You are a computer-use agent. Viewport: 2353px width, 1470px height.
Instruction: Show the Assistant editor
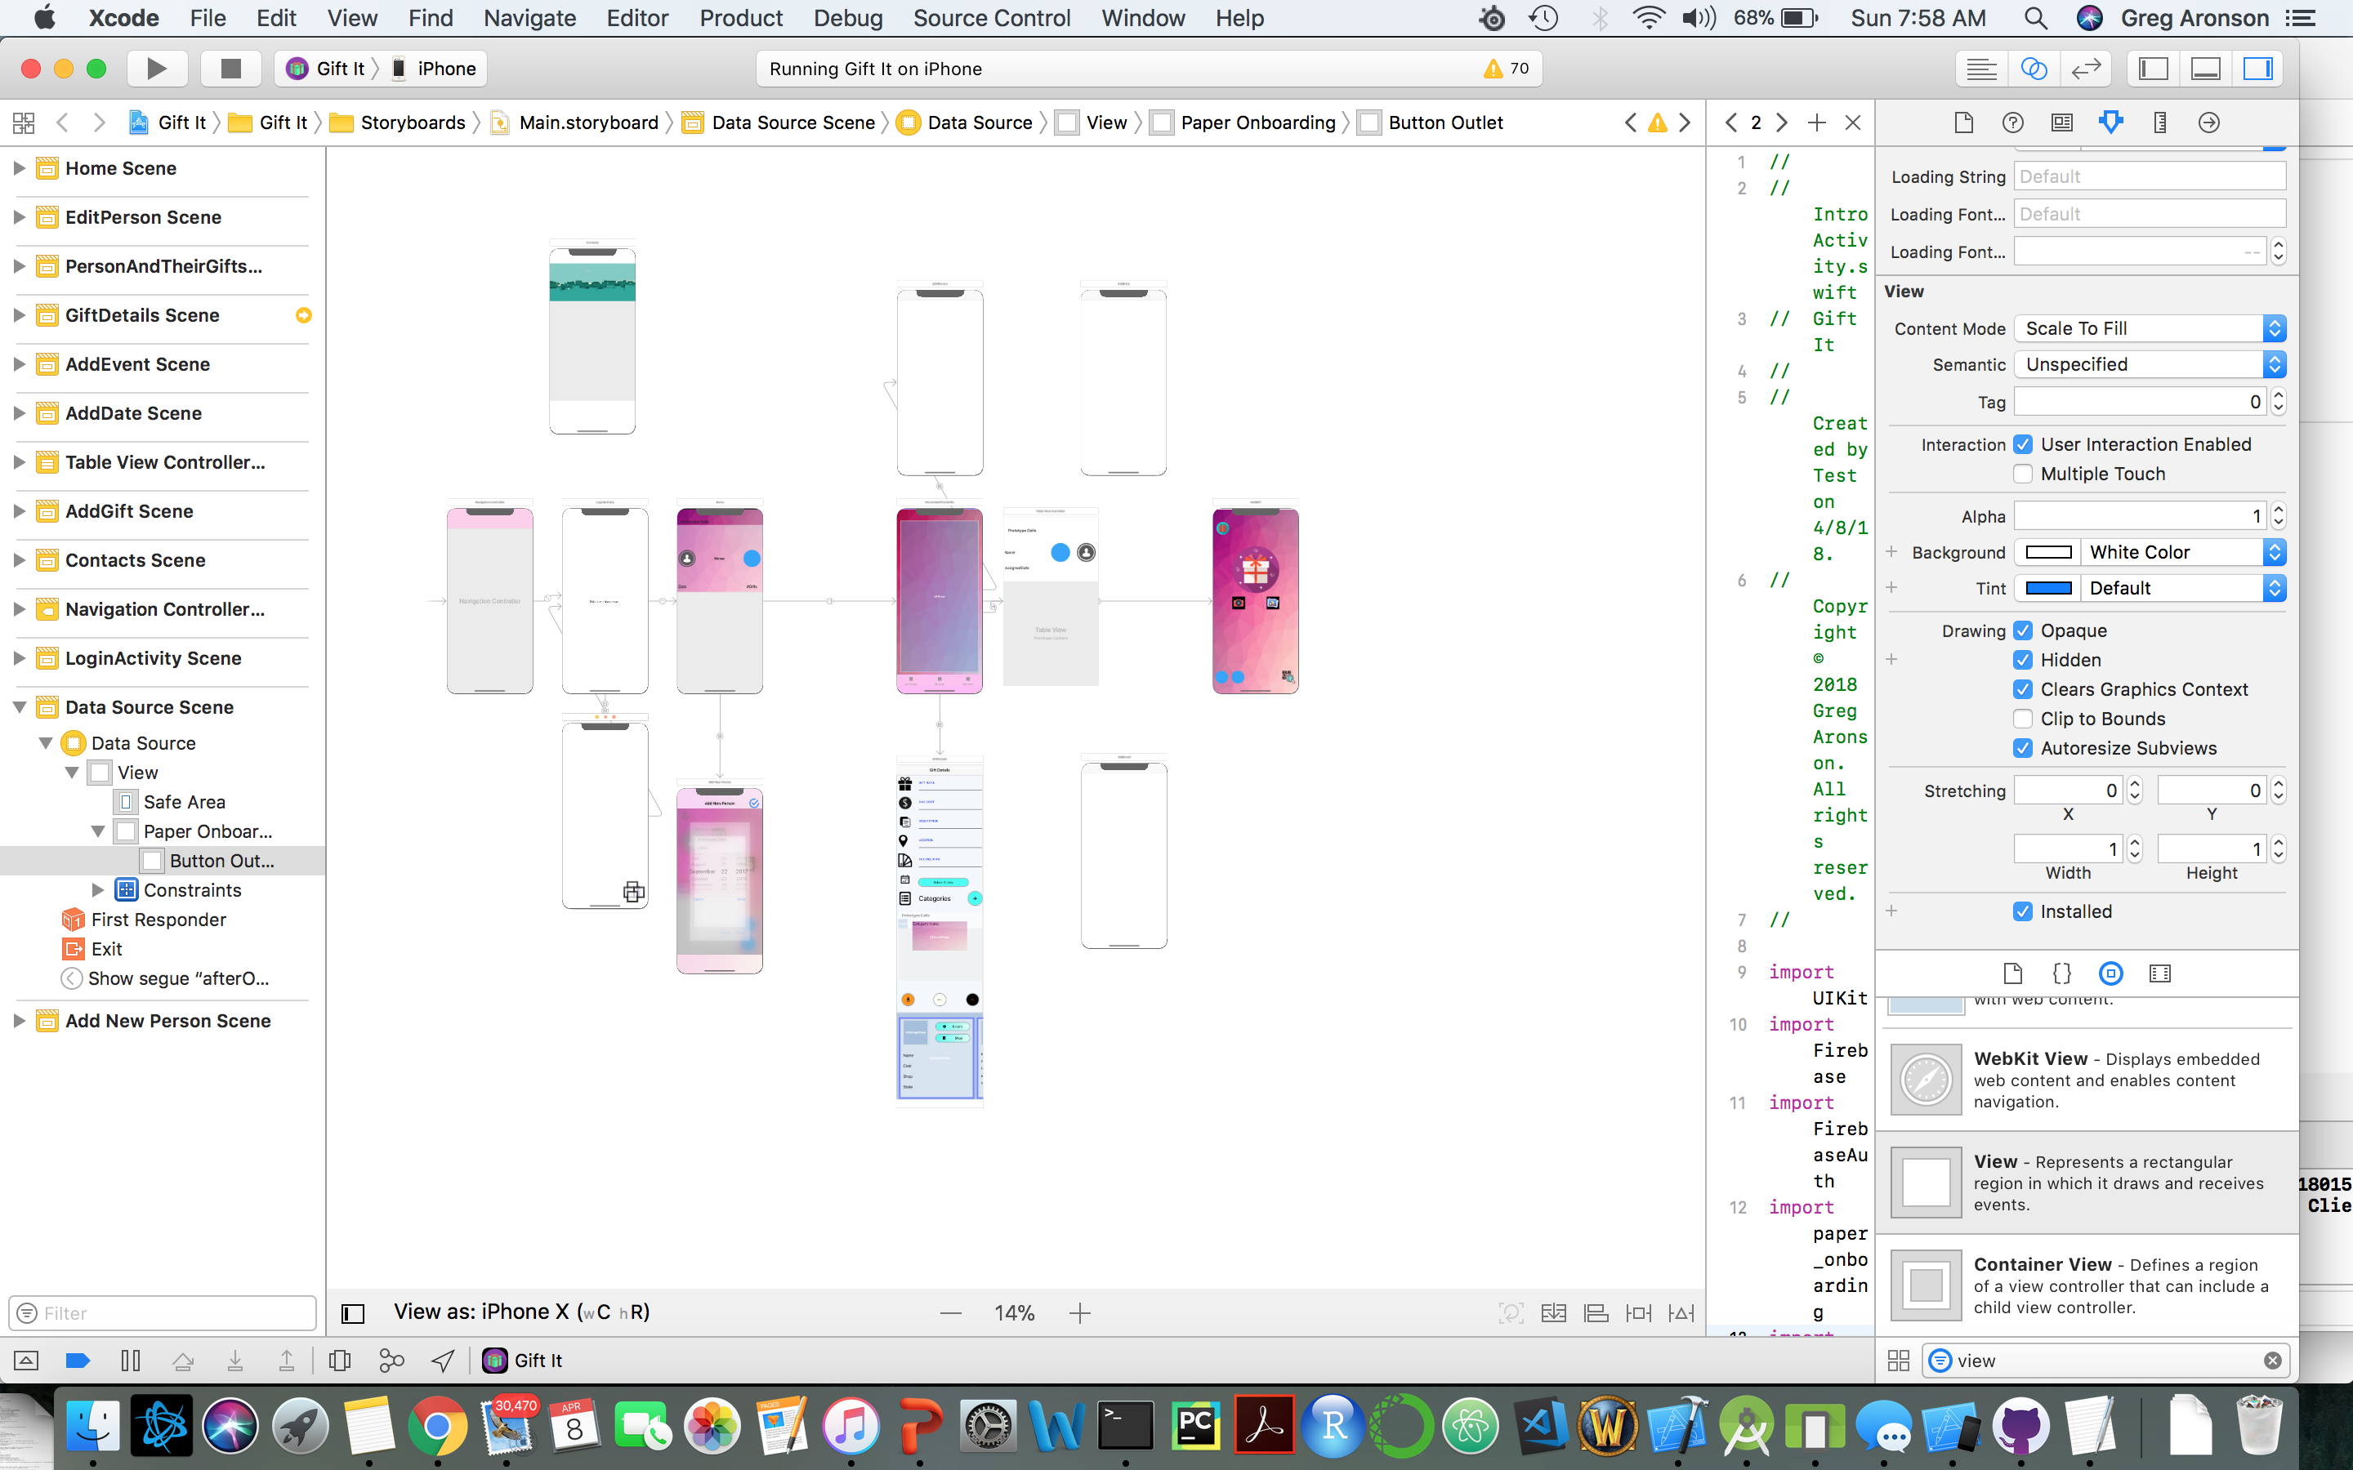(2033, 68)
